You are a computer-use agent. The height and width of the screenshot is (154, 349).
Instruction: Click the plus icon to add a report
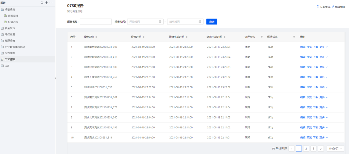(x=46, y=3)
